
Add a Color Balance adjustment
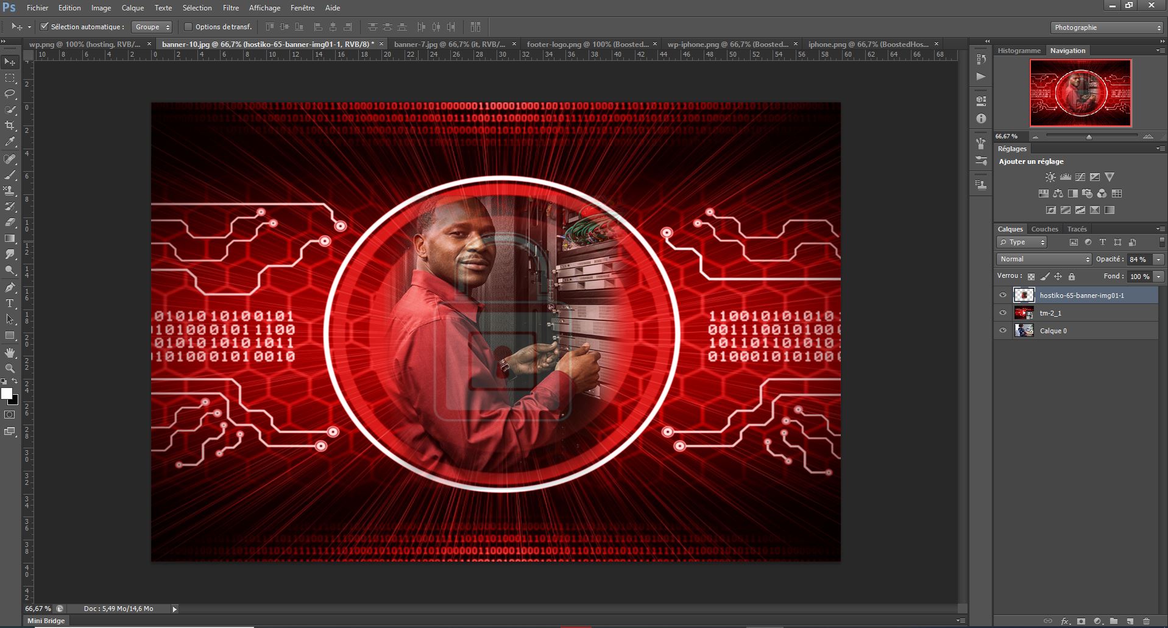(x=1058, y=194)
